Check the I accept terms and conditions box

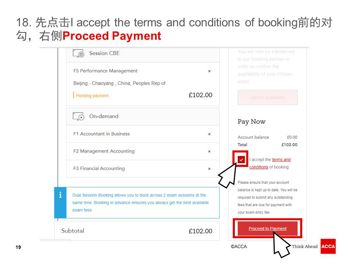point(241,159)
